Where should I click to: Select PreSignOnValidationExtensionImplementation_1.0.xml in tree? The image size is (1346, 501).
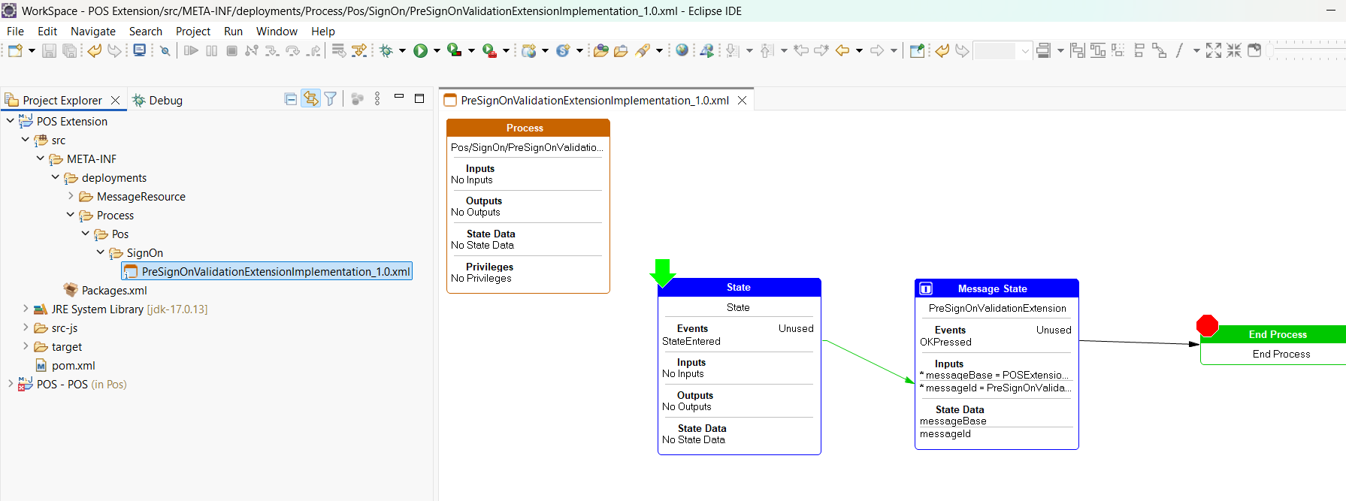point(268,271)
